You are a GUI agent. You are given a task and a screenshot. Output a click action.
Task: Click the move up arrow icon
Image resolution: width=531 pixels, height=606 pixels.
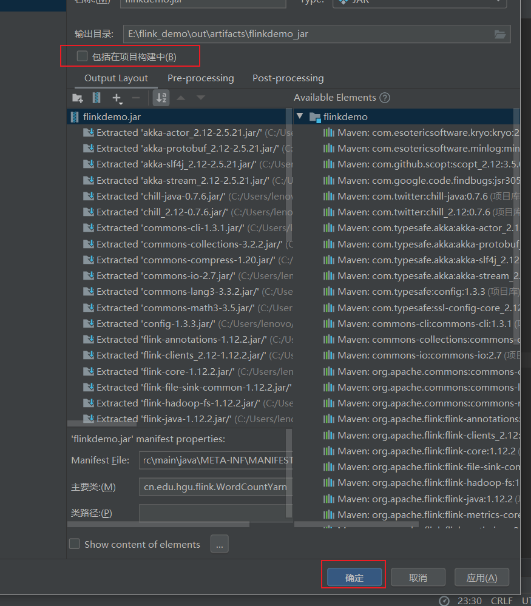[x=181, y=98]
